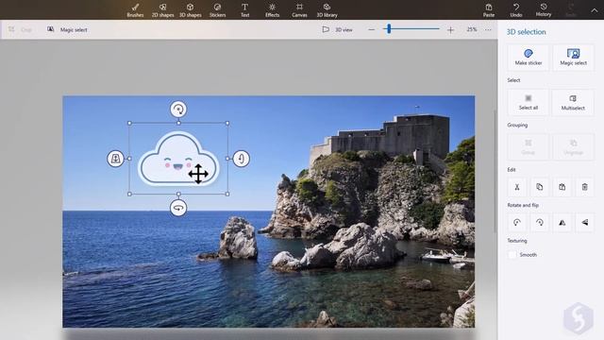The width and height of the screenshot is (604, 340).
Task: Click the zoom slider handle
Action: [x=389, y=28]
